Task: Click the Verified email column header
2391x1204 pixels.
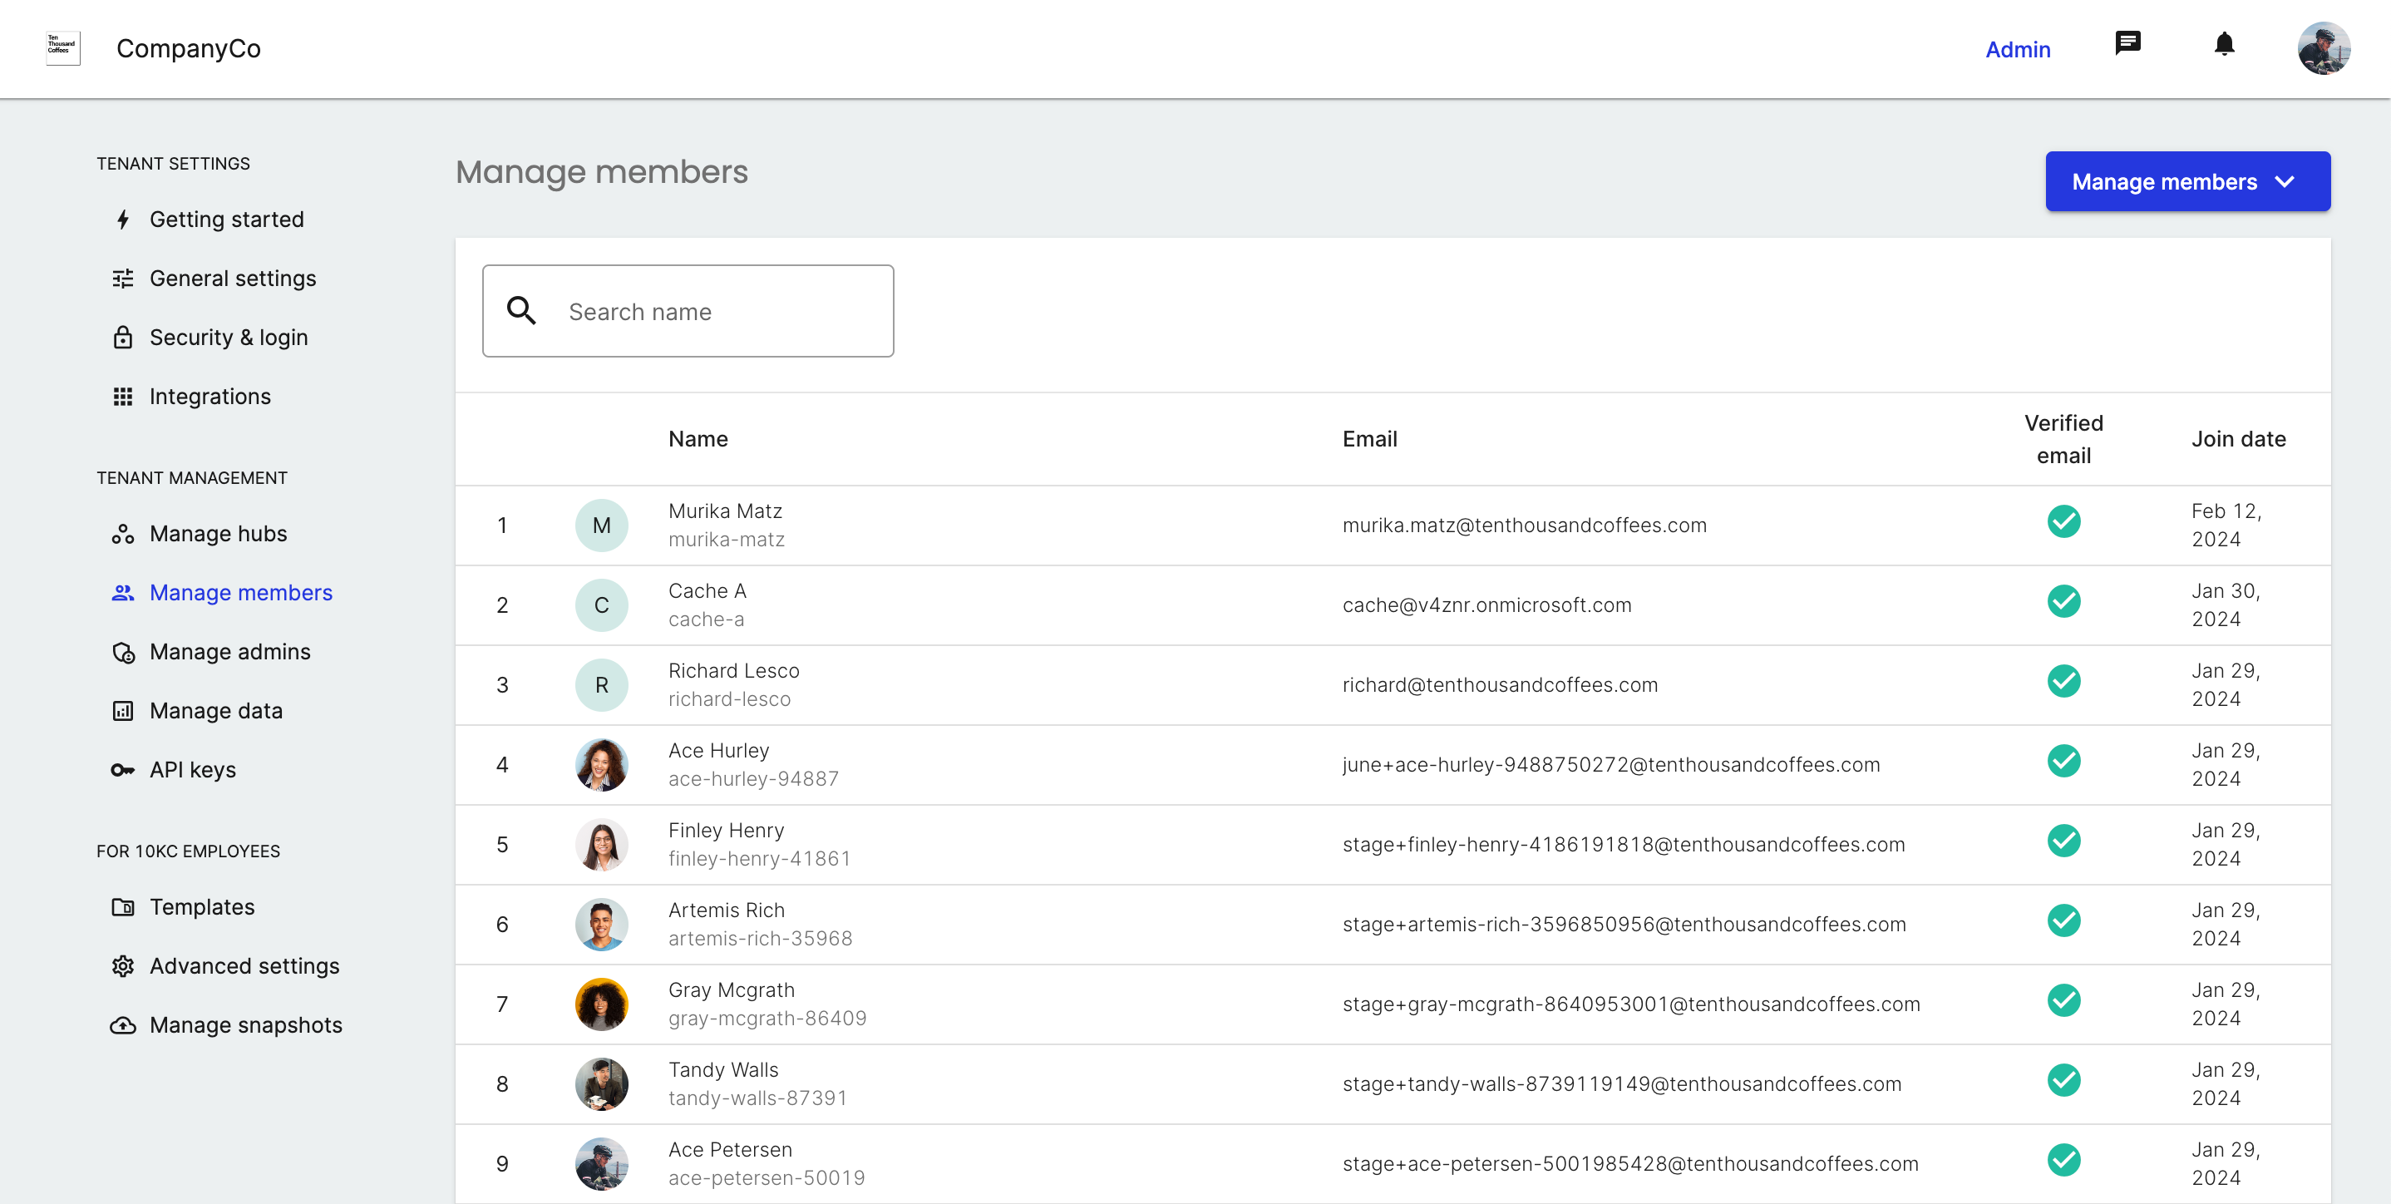Action: (2063, 439)
